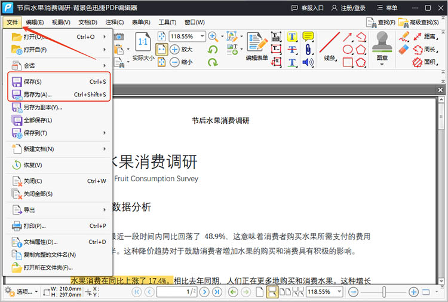
Task: Select the Underline text tool
Action: coord(292,62)
